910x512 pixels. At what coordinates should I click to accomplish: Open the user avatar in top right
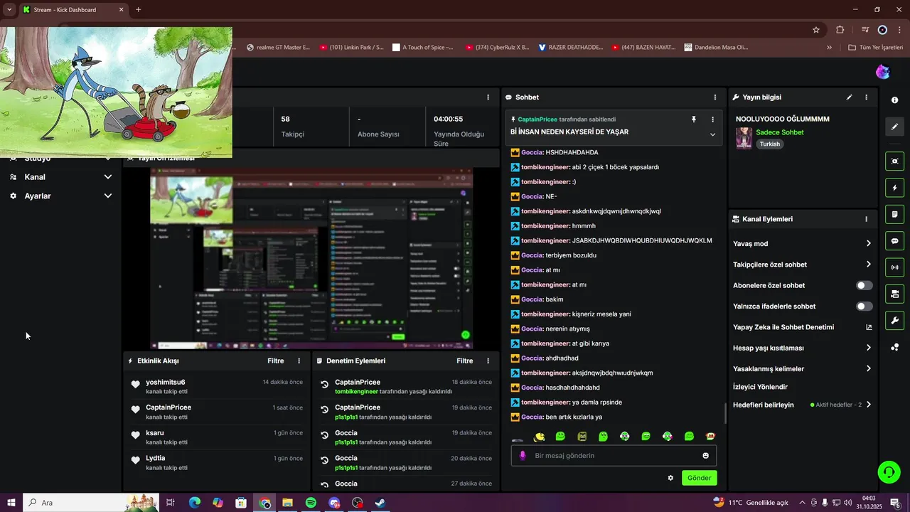pyautogui.click(x=882, y=72)
